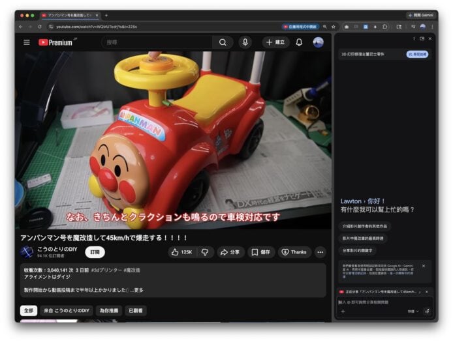The height and width of the screenshot is (342, 453).
Task: Close the Gemini side panel
Action: click(x=430, y=38)
